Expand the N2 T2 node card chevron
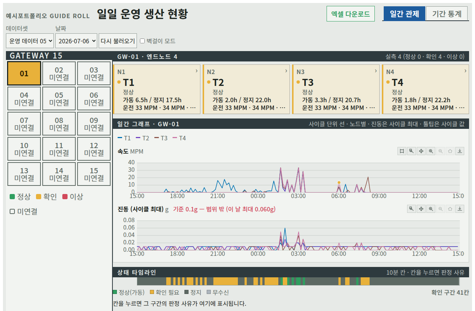The width and height of the screenshot is (475, 311). click(x=286, y=71)
